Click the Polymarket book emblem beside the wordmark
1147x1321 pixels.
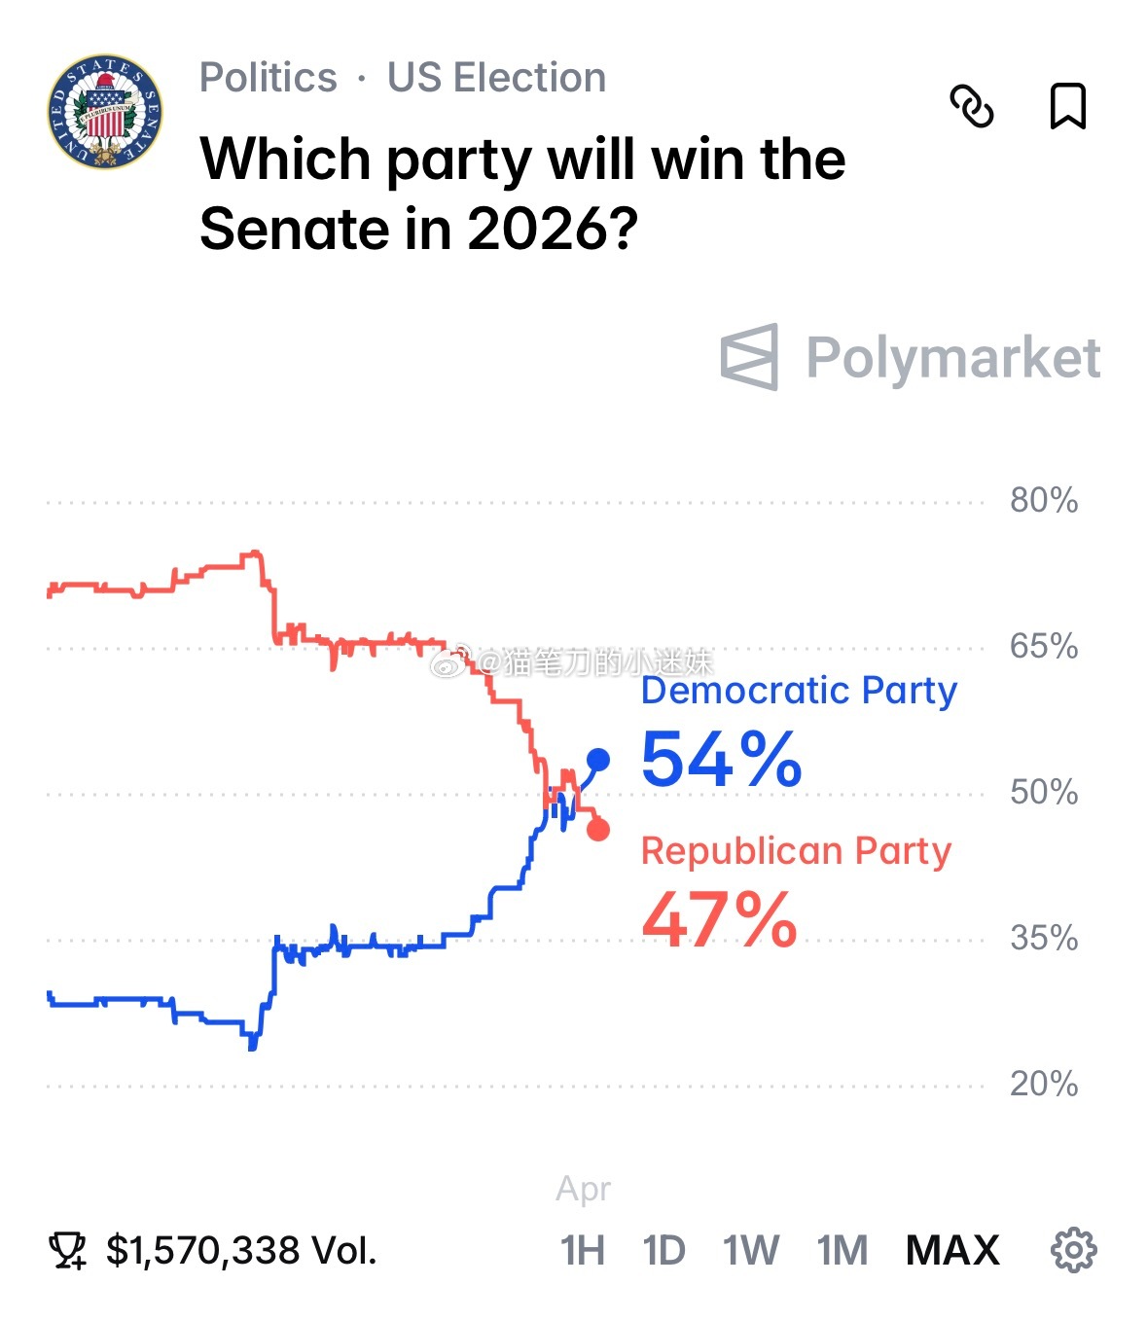click(x=747, y=358)
